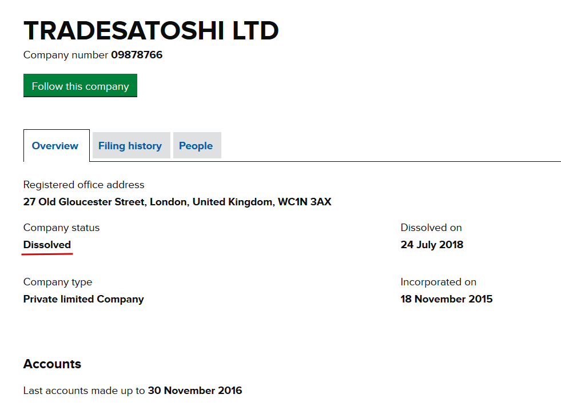The width and height of the screenshot is (561, 418).
Task: Click the TRADESATOSHI LTD company heading
Action: point(151,31)
